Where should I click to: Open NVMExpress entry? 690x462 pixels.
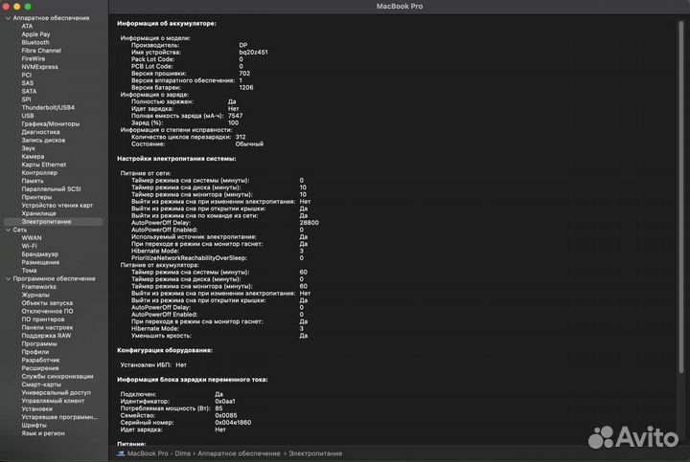pos(39,67)
